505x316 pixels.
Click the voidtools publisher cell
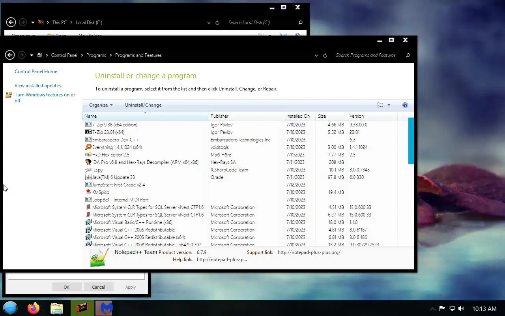[220, 147]
